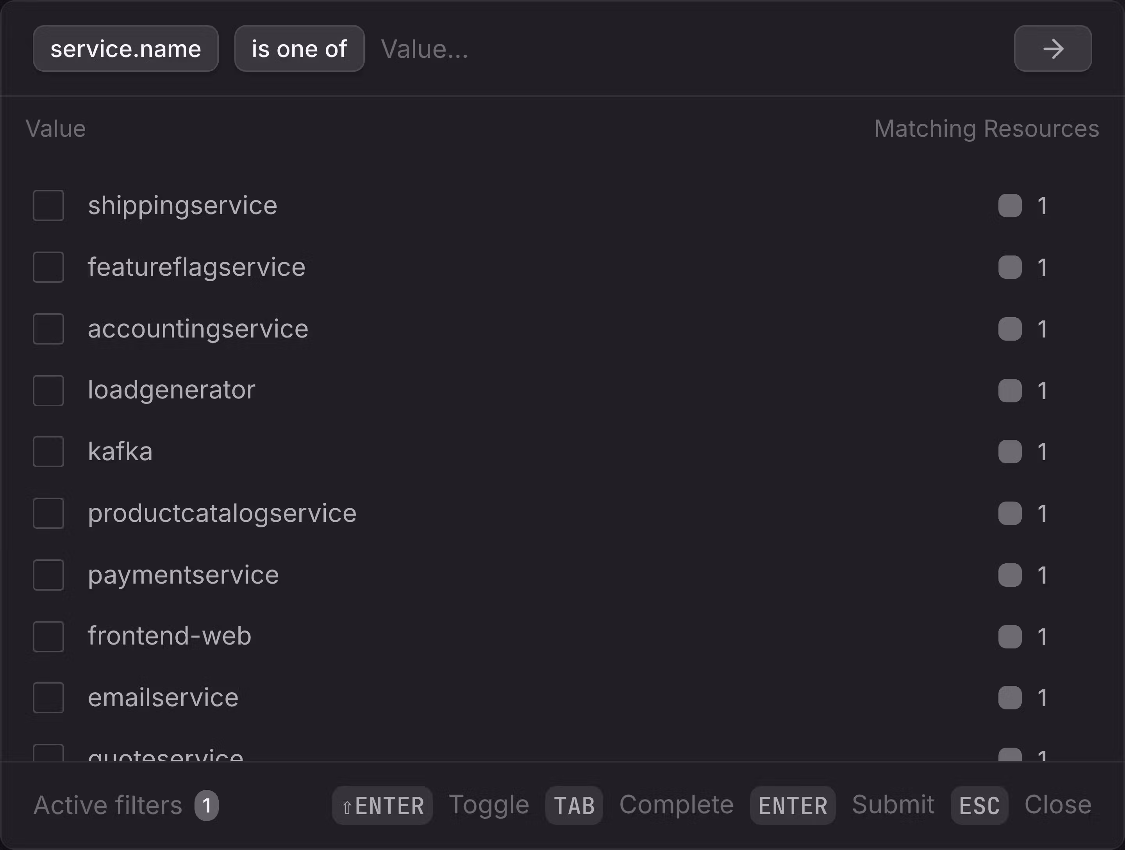Click the Active filters count badge
The height and width of the screenshot is (850, 1125).
point(207,805)
